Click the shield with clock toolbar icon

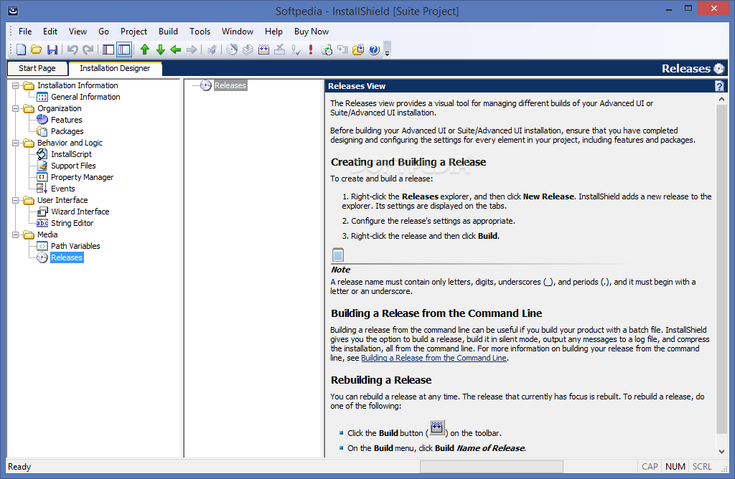click(327, 49)
